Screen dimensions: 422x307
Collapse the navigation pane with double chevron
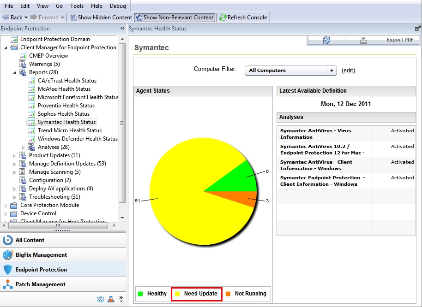pos(122,29)
